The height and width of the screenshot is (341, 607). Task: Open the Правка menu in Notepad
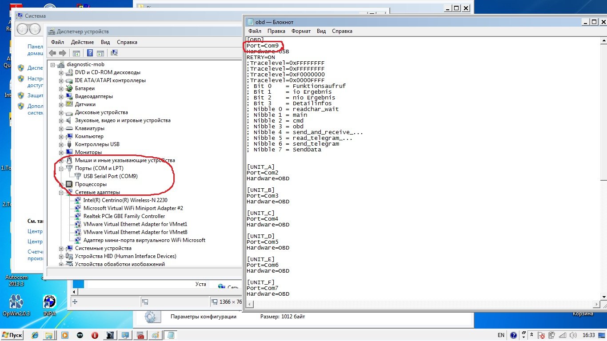point(276,31)
